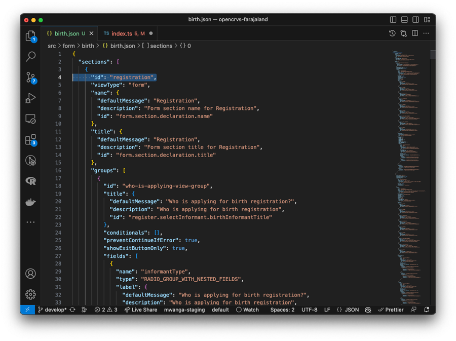456x341 pixels.
Task: Open the Docker panel from activity bar
Action: pos(31,202)
